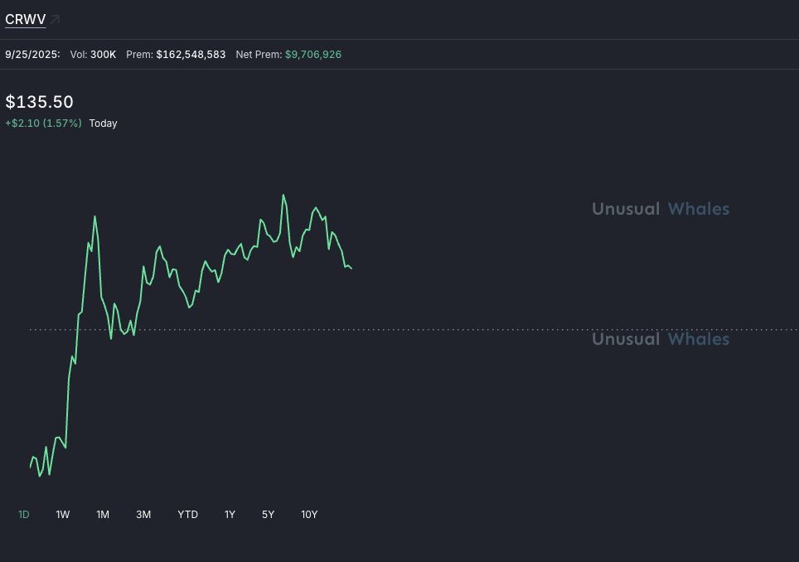The image size is (799, 562).
Task: Select the 1D time range
Action: [x=24, y=515]
